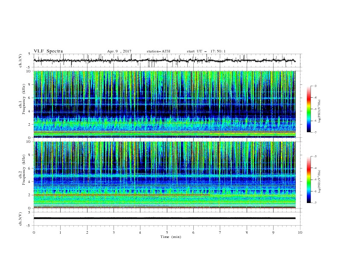This screenshot has width=338, height=261.
Task: Click the "-7" label on ch.1 color bar
Action: click(x=315, y=132)
